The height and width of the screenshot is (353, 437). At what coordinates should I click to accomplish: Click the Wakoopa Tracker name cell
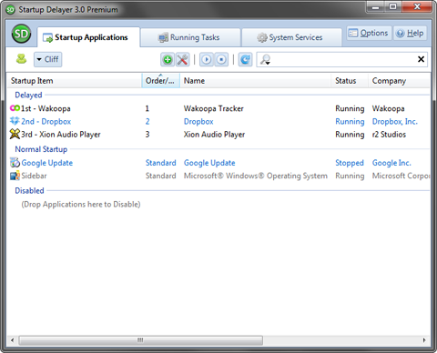point(214,108)
